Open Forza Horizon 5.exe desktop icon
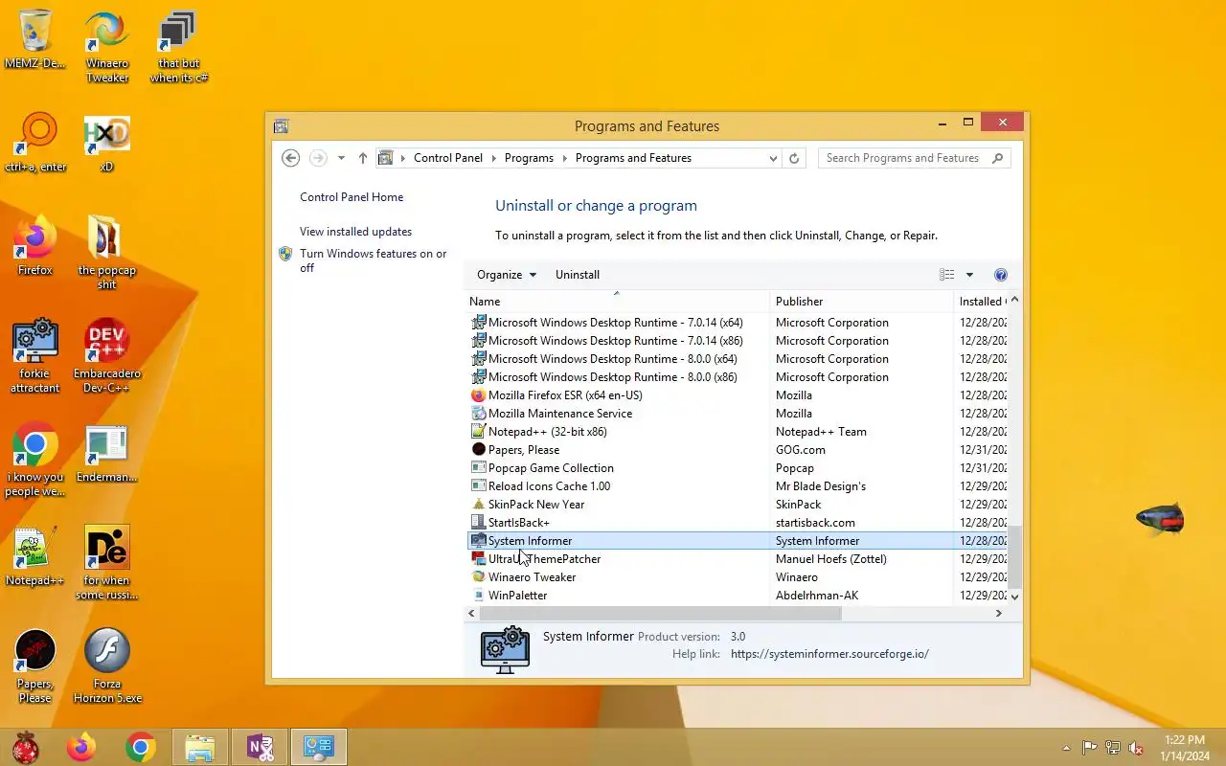Screen dimensions: 1226x766 tap(107, 666)
